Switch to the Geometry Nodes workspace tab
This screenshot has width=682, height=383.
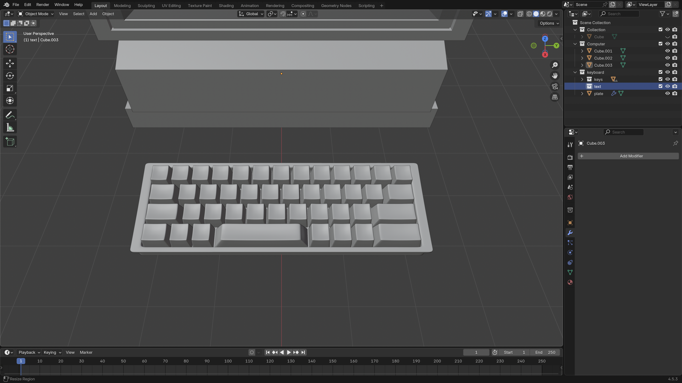336,5
